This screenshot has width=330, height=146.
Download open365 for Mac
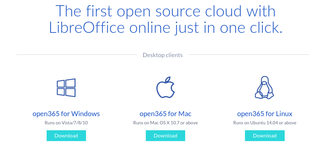165,136
